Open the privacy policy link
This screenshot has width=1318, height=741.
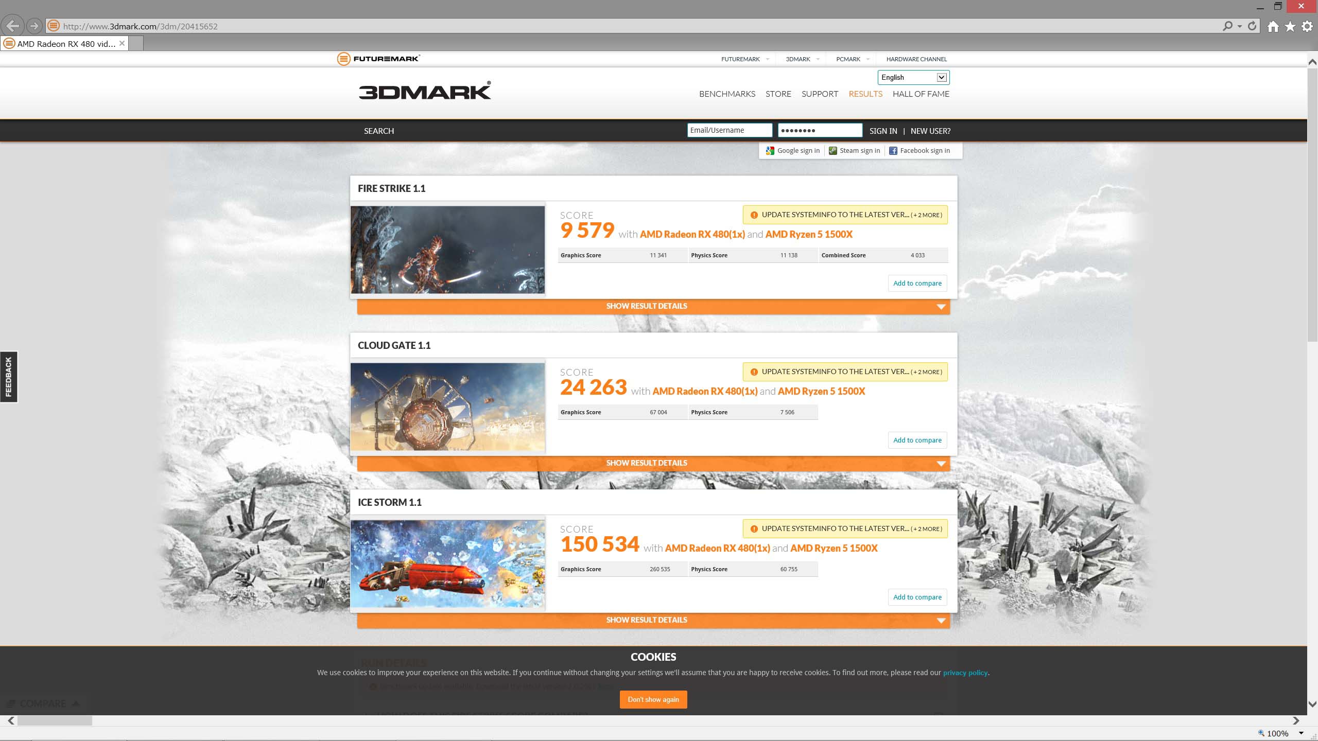pyautogui.click(x=965, y=673)
